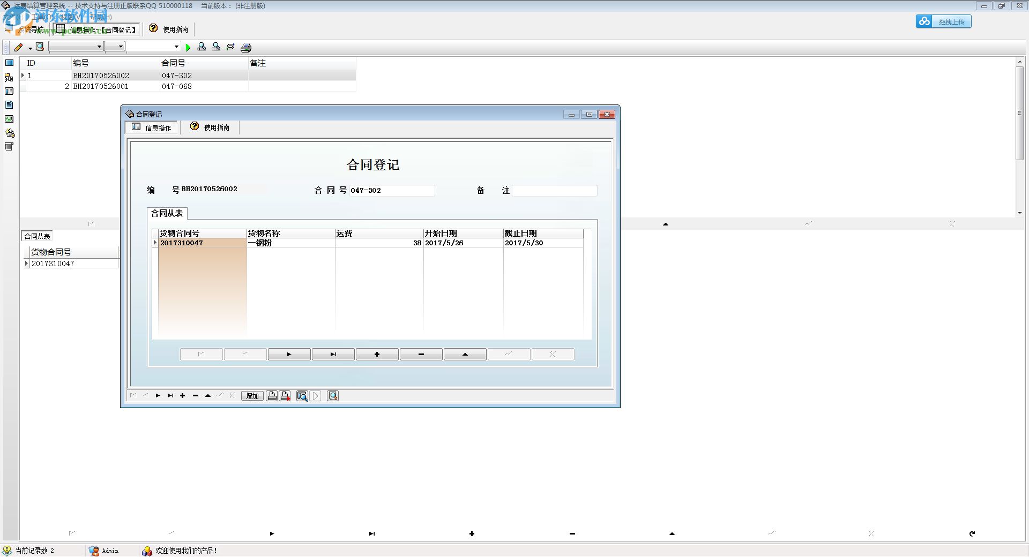Click the up-arrow edit button under 合同从表 grid
This screenshot has width=1029, height=557.
tap(465, 354)
